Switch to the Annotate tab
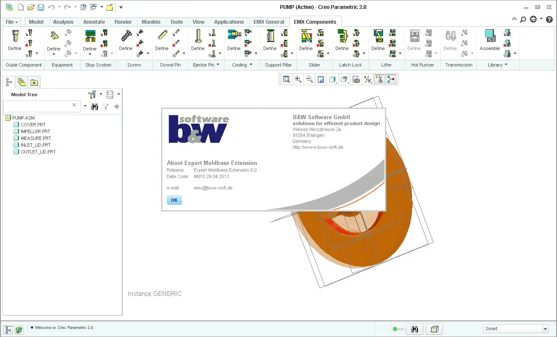Screen dimensions: 557x337 click(x=94, y=22)
